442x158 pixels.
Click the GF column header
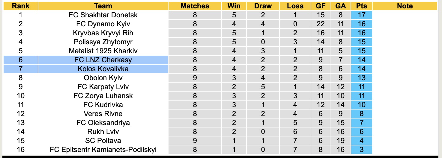pyautogui.click(x=321, y=6)
